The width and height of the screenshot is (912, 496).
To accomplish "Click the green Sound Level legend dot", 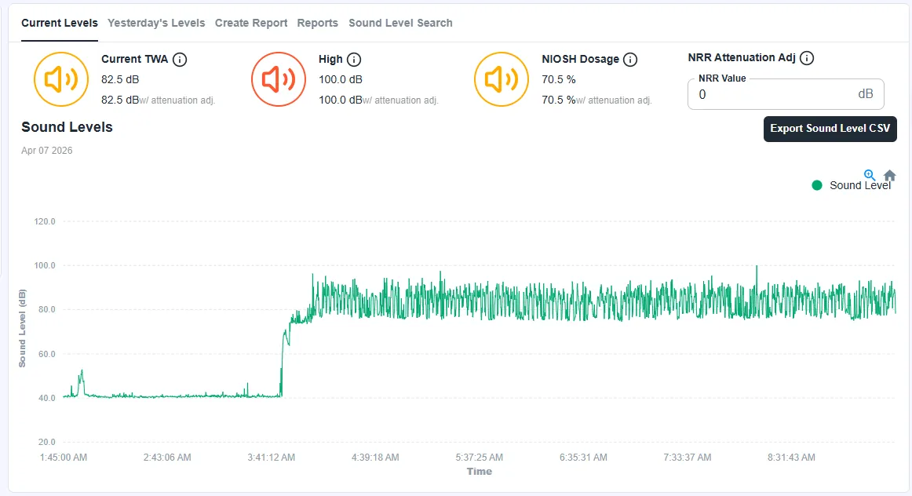I will pos(817,185).
